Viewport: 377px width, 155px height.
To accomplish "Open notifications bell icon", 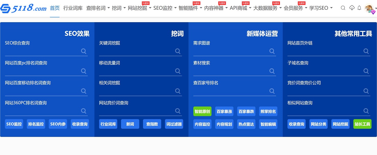I will (359, 8).
